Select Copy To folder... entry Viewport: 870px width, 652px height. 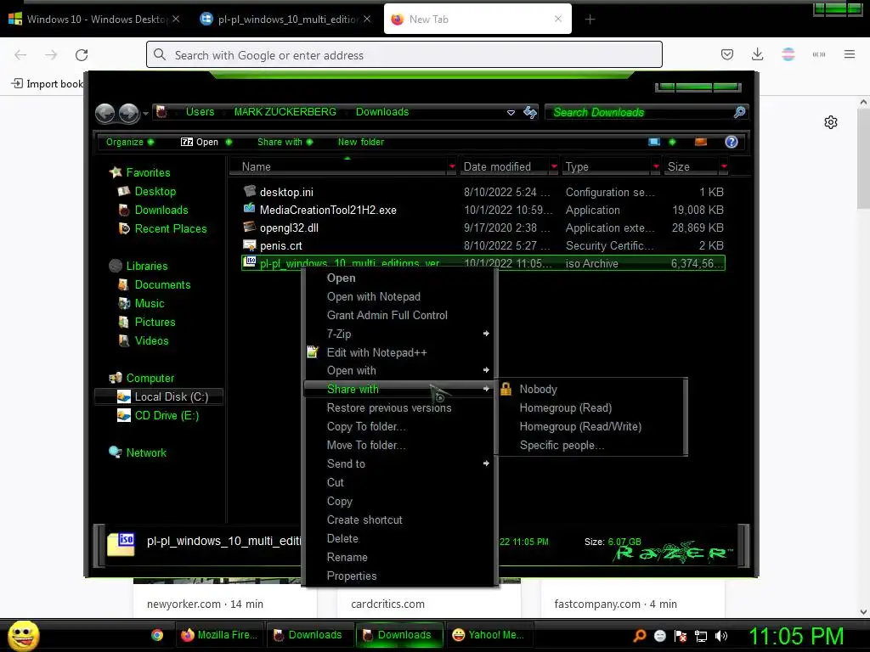coord(398,426)
